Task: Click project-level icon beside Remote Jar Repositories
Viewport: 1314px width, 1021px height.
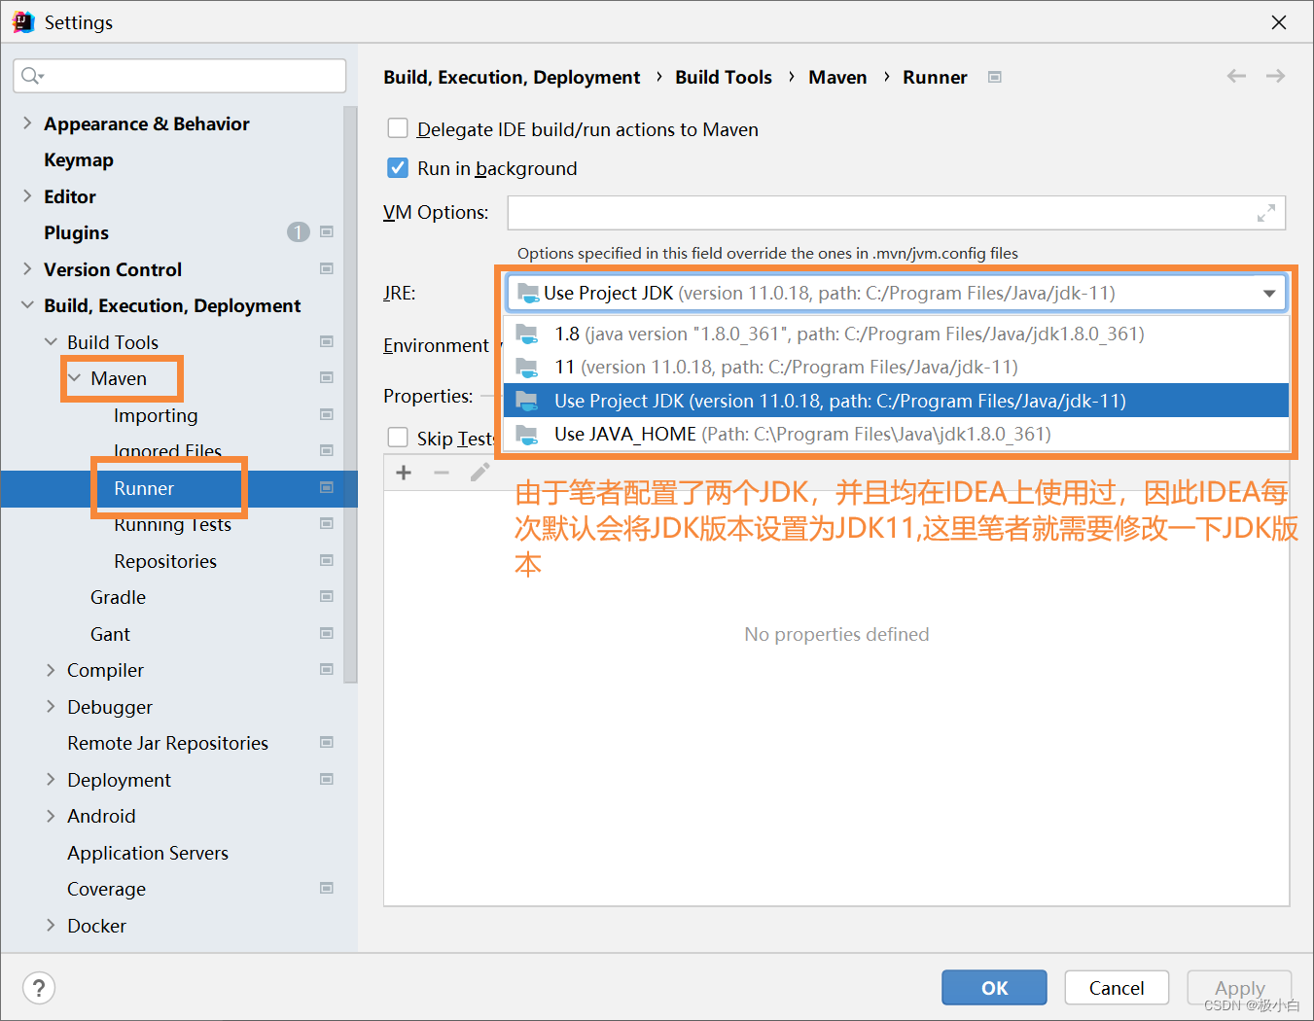Action: point(327,743)
